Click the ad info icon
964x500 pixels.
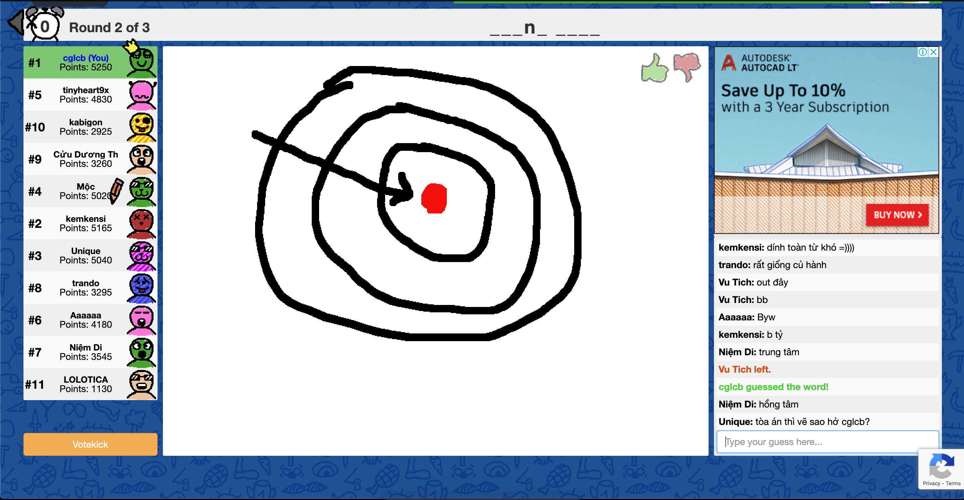pos(922,52)
